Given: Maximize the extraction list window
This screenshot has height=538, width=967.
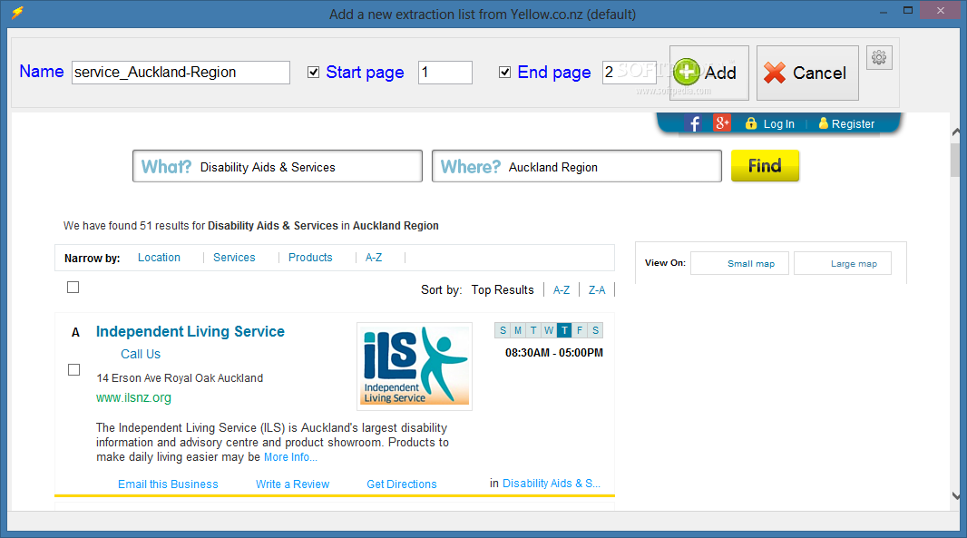Looking at the screenshot, I should point(908,11).
